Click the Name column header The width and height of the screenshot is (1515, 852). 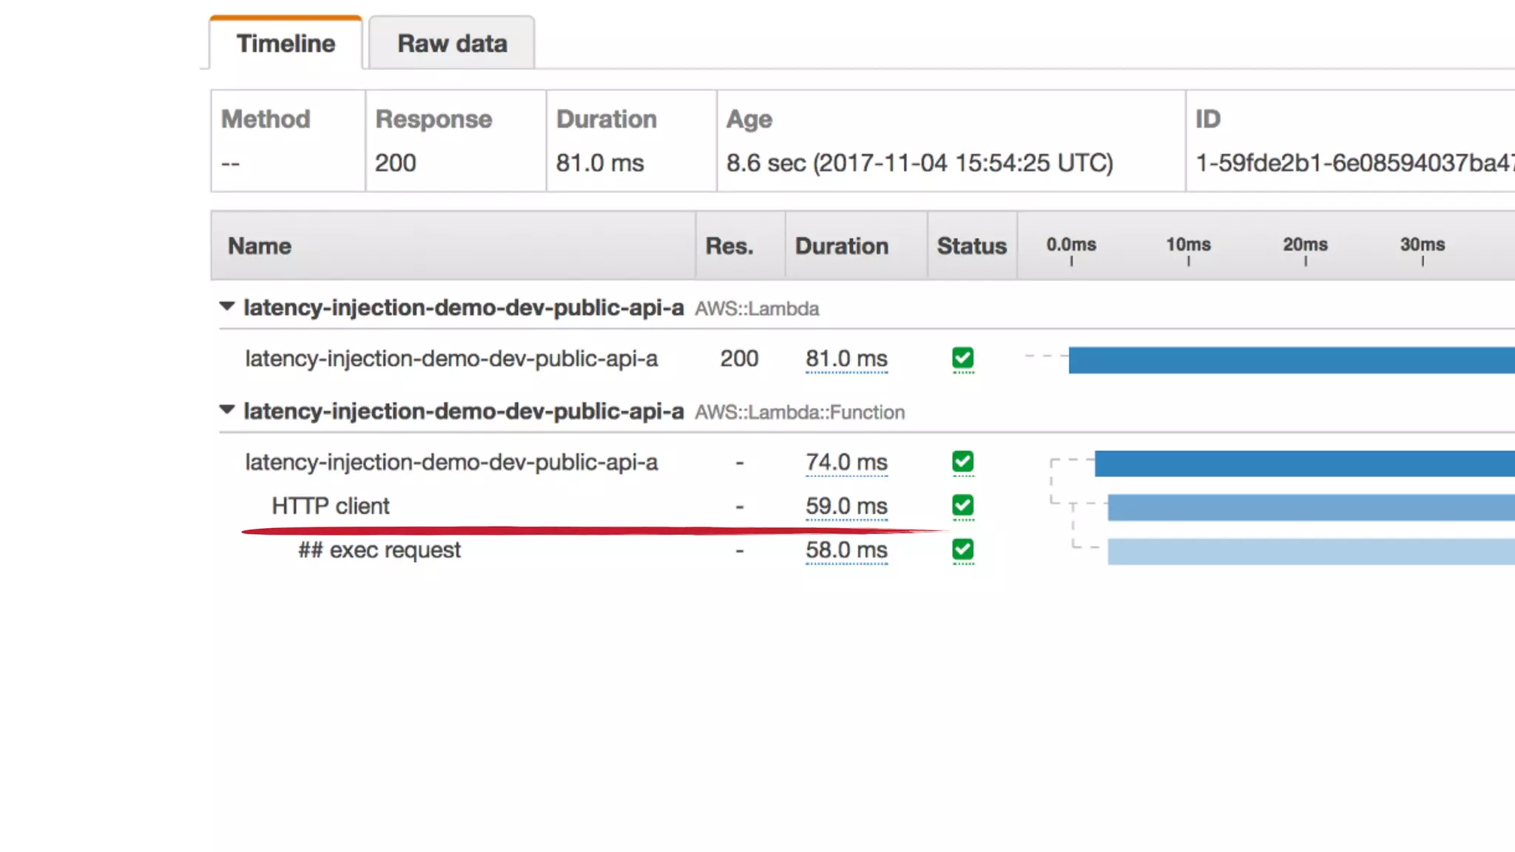(260, 246)
